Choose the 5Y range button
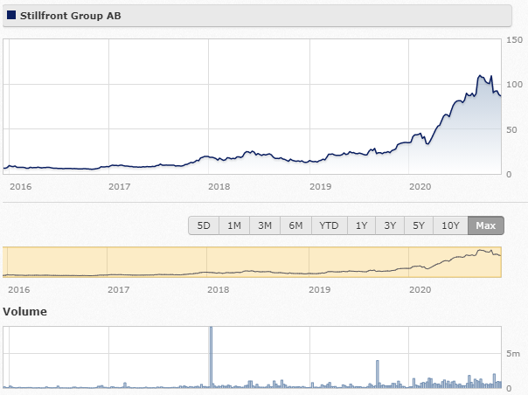This screenshot has height=395, width=528. [x=419, y=225]
